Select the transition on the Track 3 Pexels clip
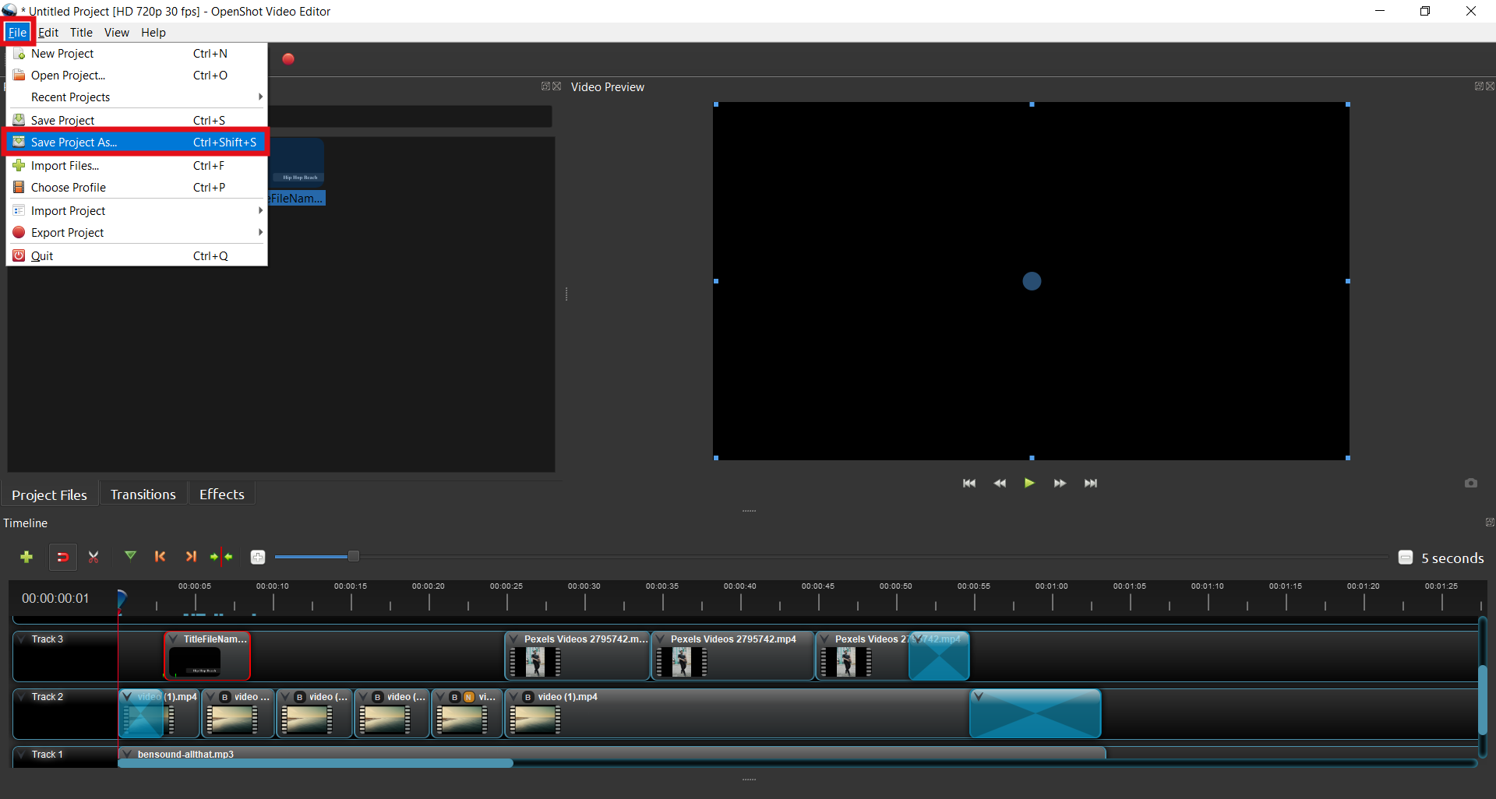The width and height of the screenshot is (1496, 799). [939, 656]
